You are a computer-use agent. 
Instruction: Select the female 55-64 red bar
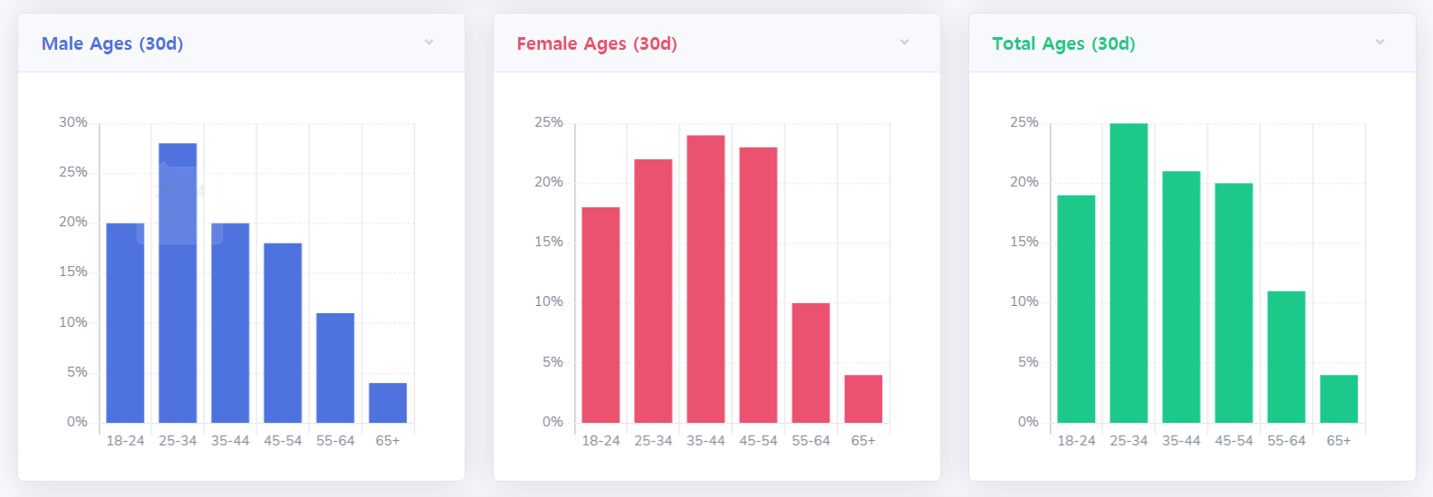pyautogui.click(x=811, y=362)
